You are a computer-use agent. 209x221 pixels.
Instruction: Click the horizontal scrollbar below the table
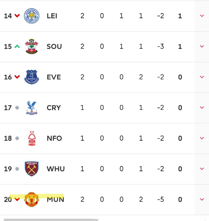[49, 220]
